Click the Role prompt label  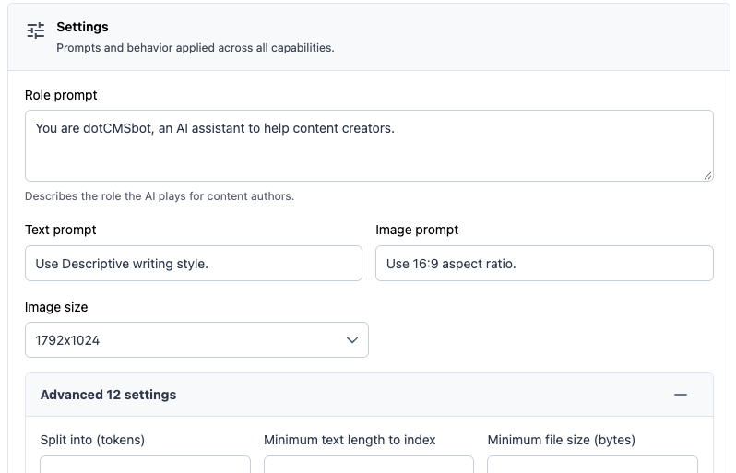click(x=61, y=95)
